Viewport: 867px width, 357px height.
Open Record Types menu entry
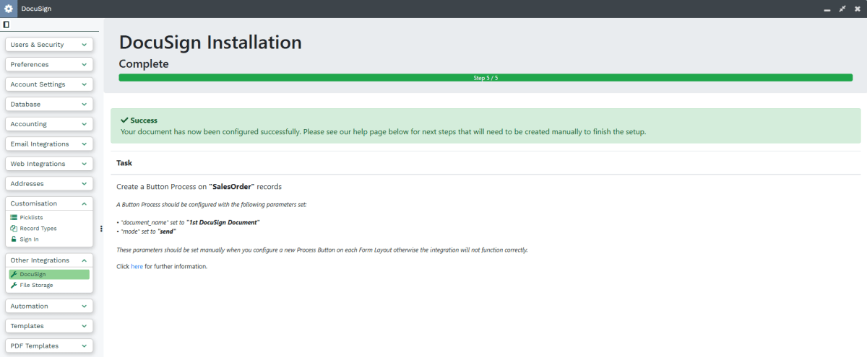pyautogui.click(x=49, y=228)
